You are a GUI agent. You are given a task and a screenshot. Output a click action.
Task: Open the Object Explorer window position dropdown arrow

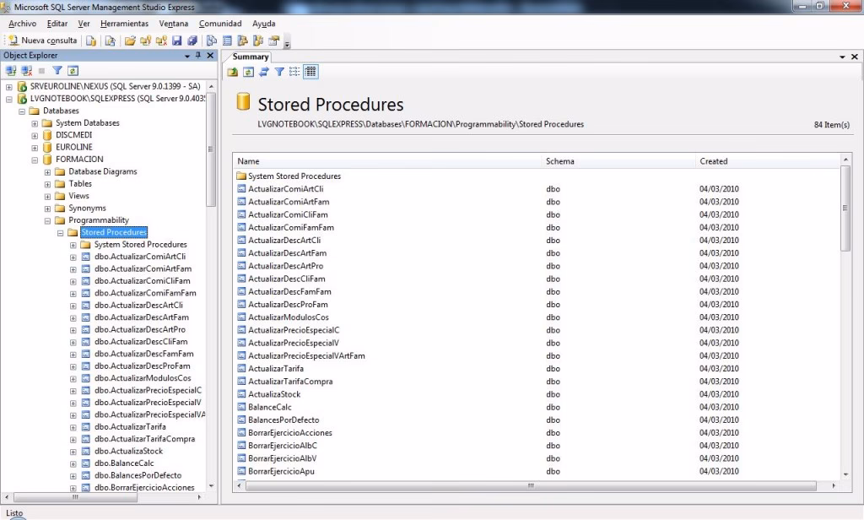[x=187, y=56]
